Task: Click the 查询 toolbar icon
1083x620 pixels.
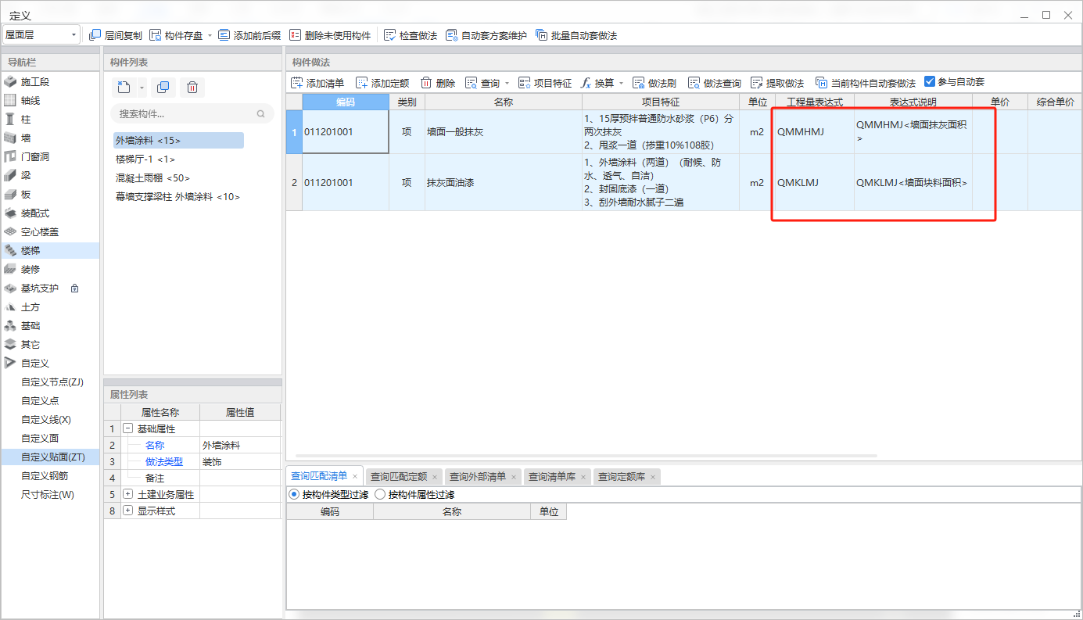Action: pyautogui.click(x=471, y=82)
